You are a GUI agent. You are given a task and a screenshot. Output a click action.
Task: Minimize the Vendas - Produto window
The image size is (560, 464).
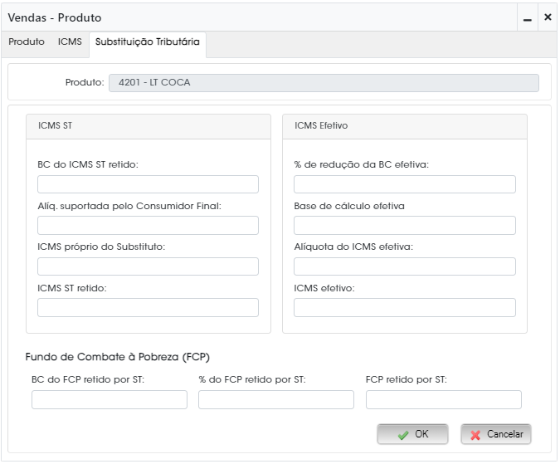(528, 17)
